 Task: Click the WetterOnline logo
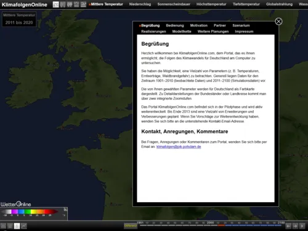[15, 204]
